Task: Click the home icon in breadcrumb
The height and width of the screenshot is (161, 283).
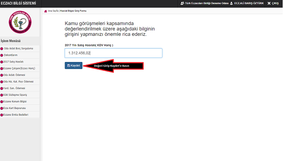Action: pos(45,11)
